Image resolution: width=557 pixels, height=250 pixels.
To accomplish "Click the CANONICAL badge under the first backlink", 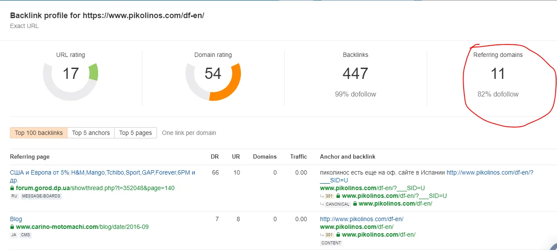I will (337, 204).
